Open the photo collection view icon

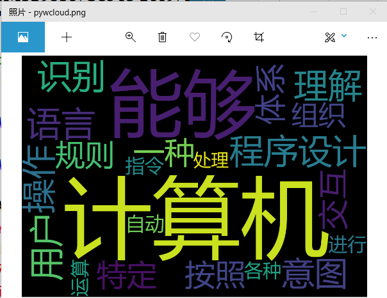23,37
